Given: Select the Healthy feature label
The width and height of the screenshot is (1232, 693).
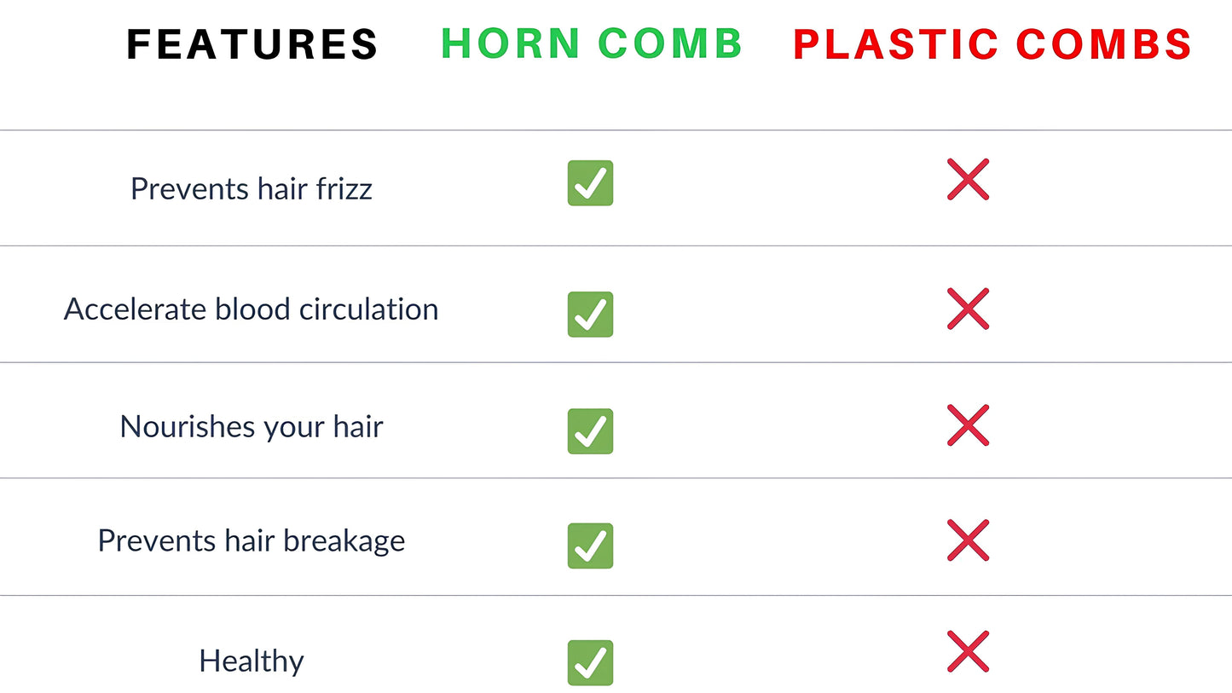Looking at the screenshot, I should tap(252, 661).
